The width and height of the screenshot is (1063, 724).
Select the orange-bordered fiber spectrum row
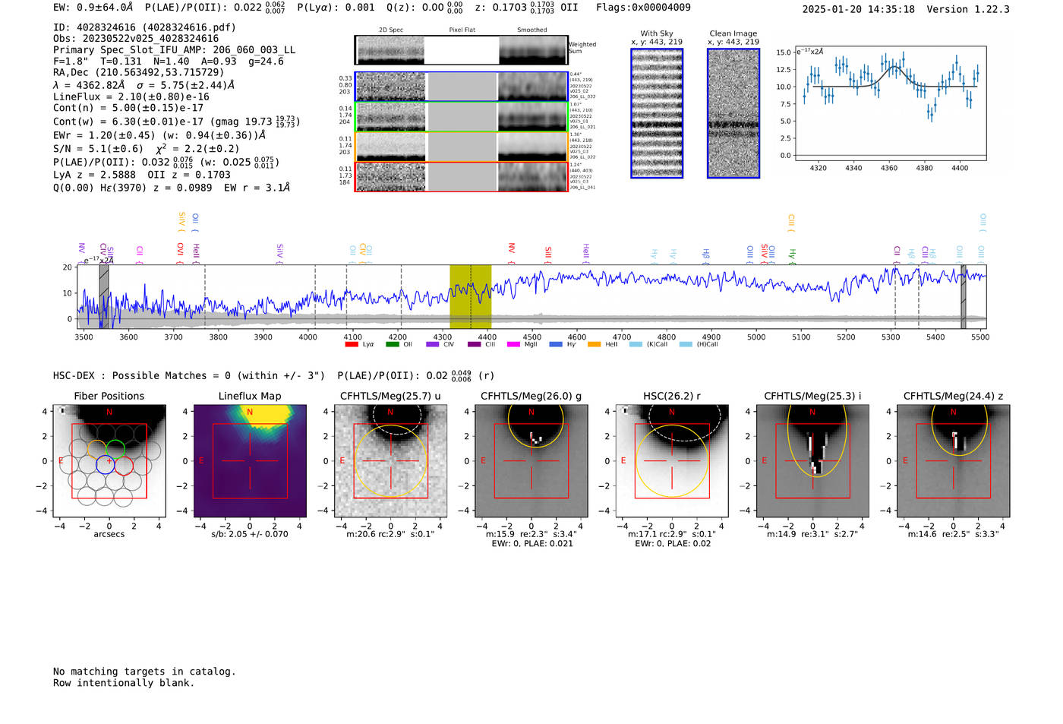pos(462,147)
